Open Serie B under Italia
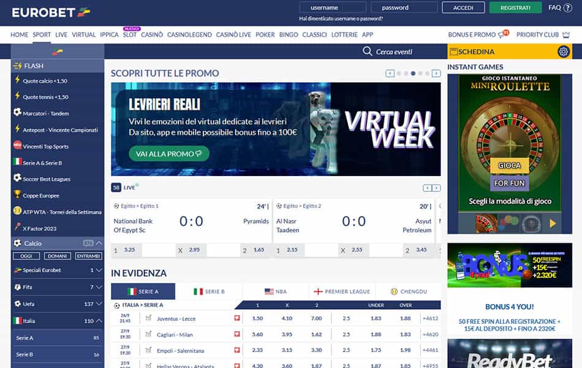Viewport: 582px width, 368px height. (58, 355)
